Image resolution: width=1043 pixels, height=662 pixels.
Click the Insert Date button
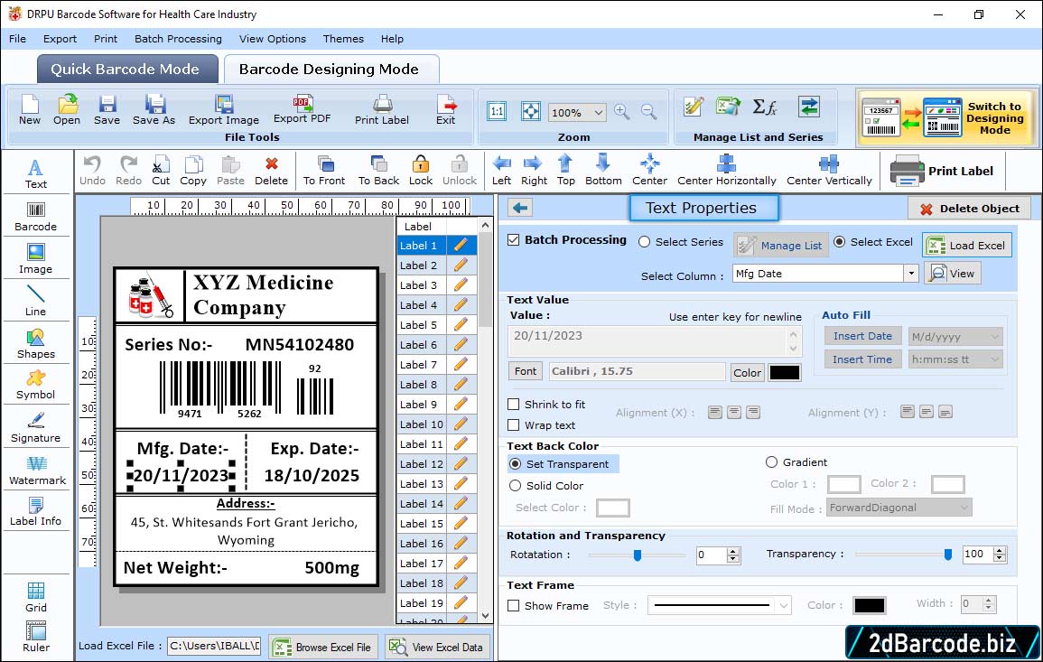point(862,336)
